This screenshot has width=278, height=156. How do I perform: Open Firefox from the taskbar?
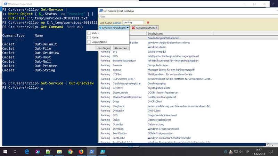point(81,151)
